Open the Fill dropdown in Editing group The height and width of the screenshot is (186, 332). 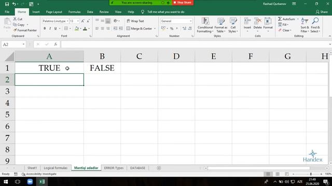283,25
